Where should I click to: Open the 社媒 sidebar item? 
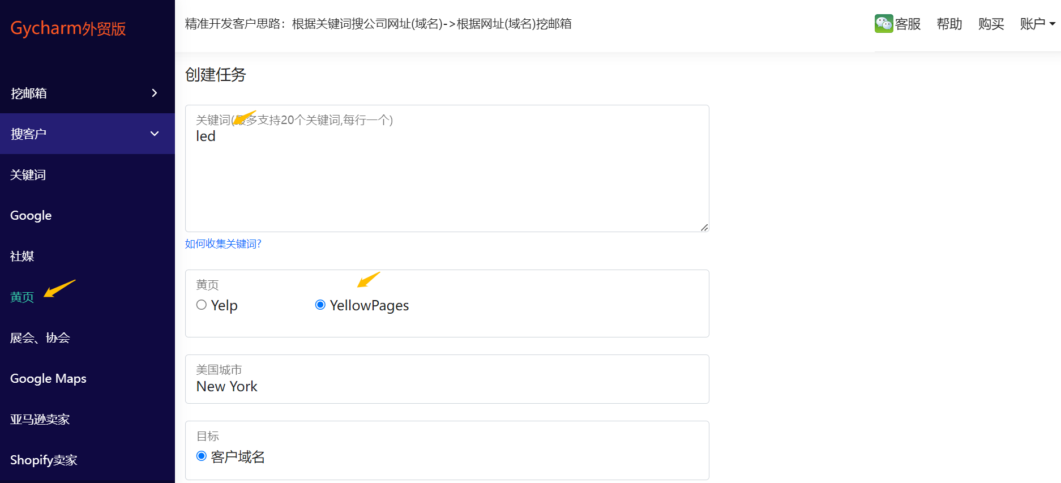(x=22, y=257)
